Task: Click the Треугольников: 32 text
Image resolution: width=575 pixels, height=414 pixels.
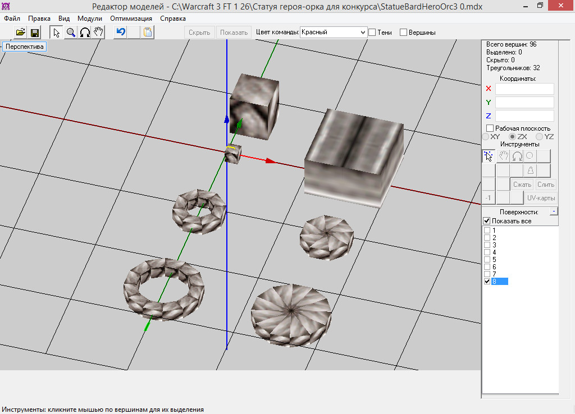Action: pos(513,68)
